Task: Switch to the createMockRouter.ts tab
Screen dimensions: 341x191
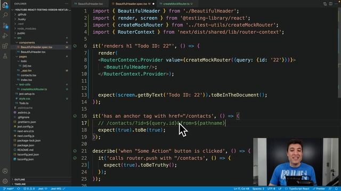Action: [x=176, y=4]
